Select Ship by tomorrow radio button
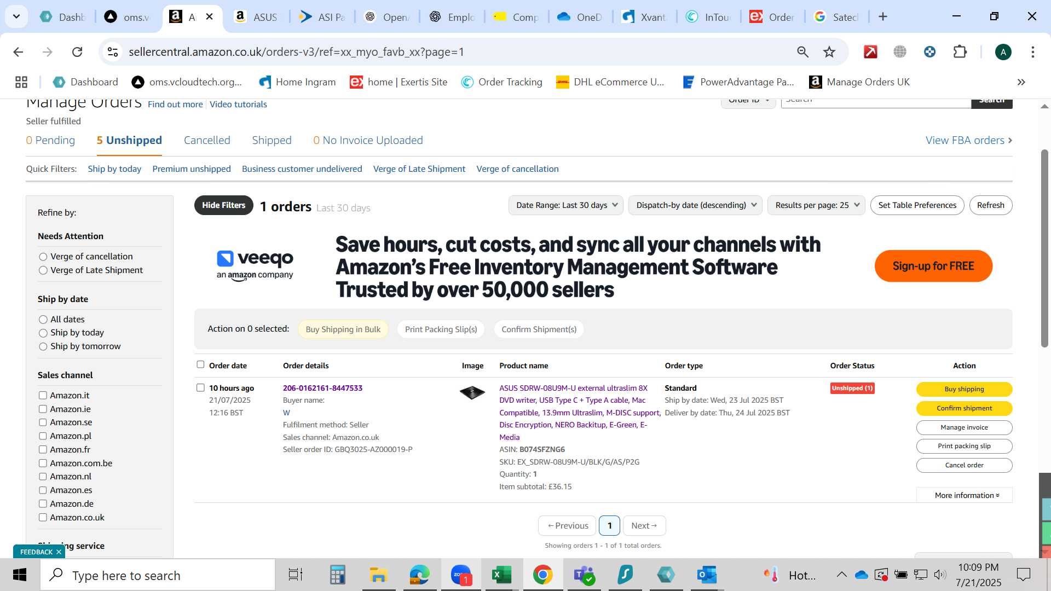The height and width of the screenshot is (591, 1051). tap(43, 347)
